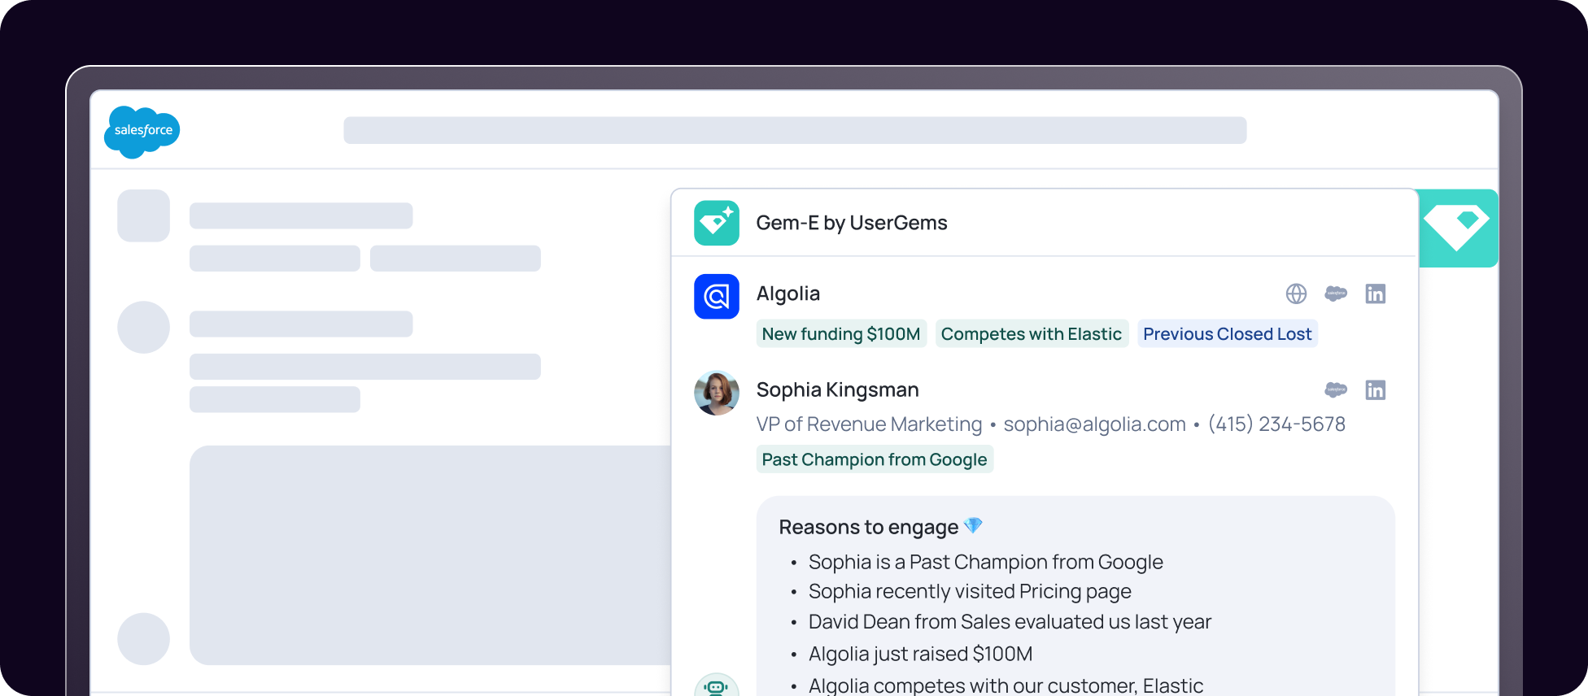
Task: Click 'David Dean from Sales evaluated us last year'
Action: pyautogui.click(x=1010, y=621)
